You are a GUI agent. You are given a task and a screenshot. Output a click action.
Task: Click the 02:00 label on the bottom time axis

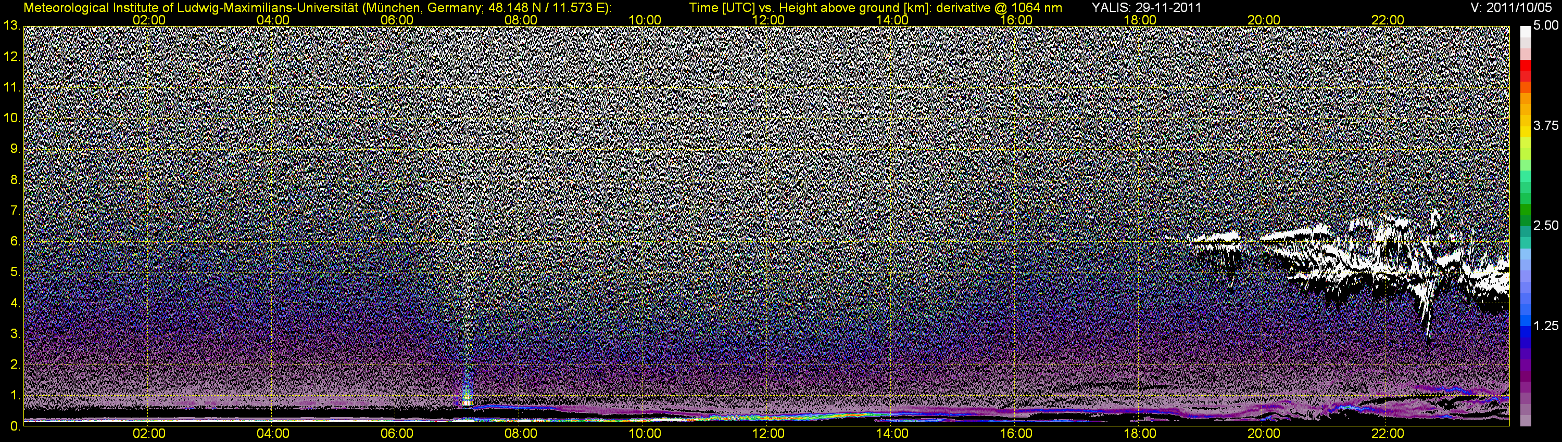point(149,434)
